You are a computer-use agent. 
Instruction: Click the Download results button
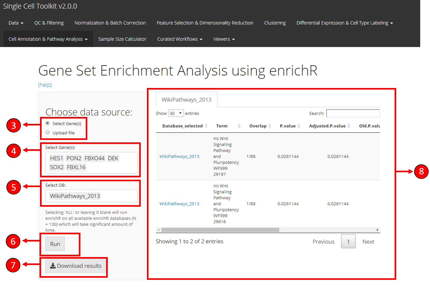coord(76,266)
